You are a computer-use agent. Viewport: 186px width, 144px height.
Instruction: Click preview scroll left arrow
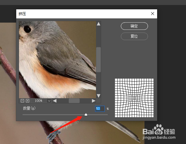(55, 101)
